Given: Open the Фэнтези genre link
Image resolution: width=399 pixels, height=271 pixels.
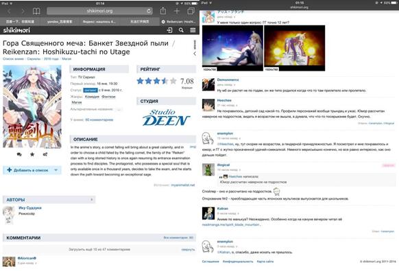Looking at the screenshot, I should pos(108,97).
